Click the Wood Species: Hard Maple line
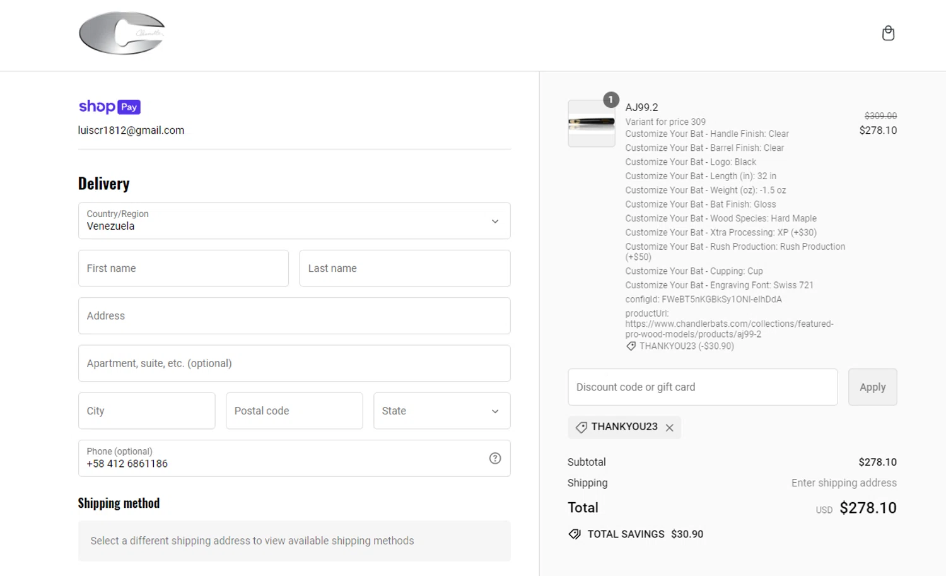The width and height of the screenshot is (946, 576). tap(721, 218)
